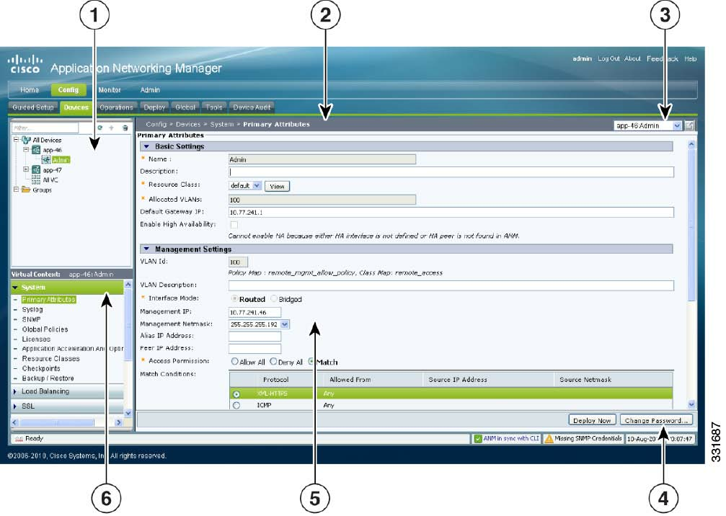The image size is (726, 516).
Task: Click the ANM in sync with CLI status icon
Action: click(477, 438)
